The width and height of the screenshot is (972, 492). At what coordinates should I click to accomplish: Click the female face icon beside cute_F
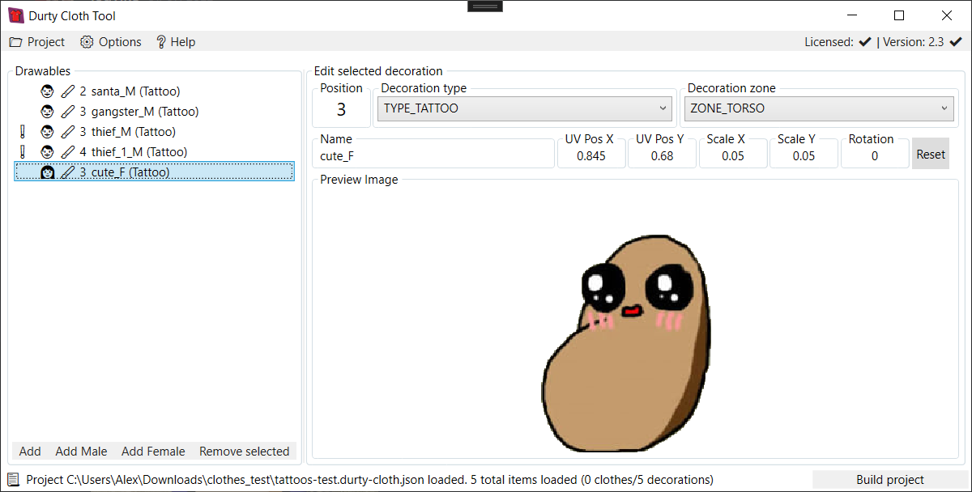[48, 172]
